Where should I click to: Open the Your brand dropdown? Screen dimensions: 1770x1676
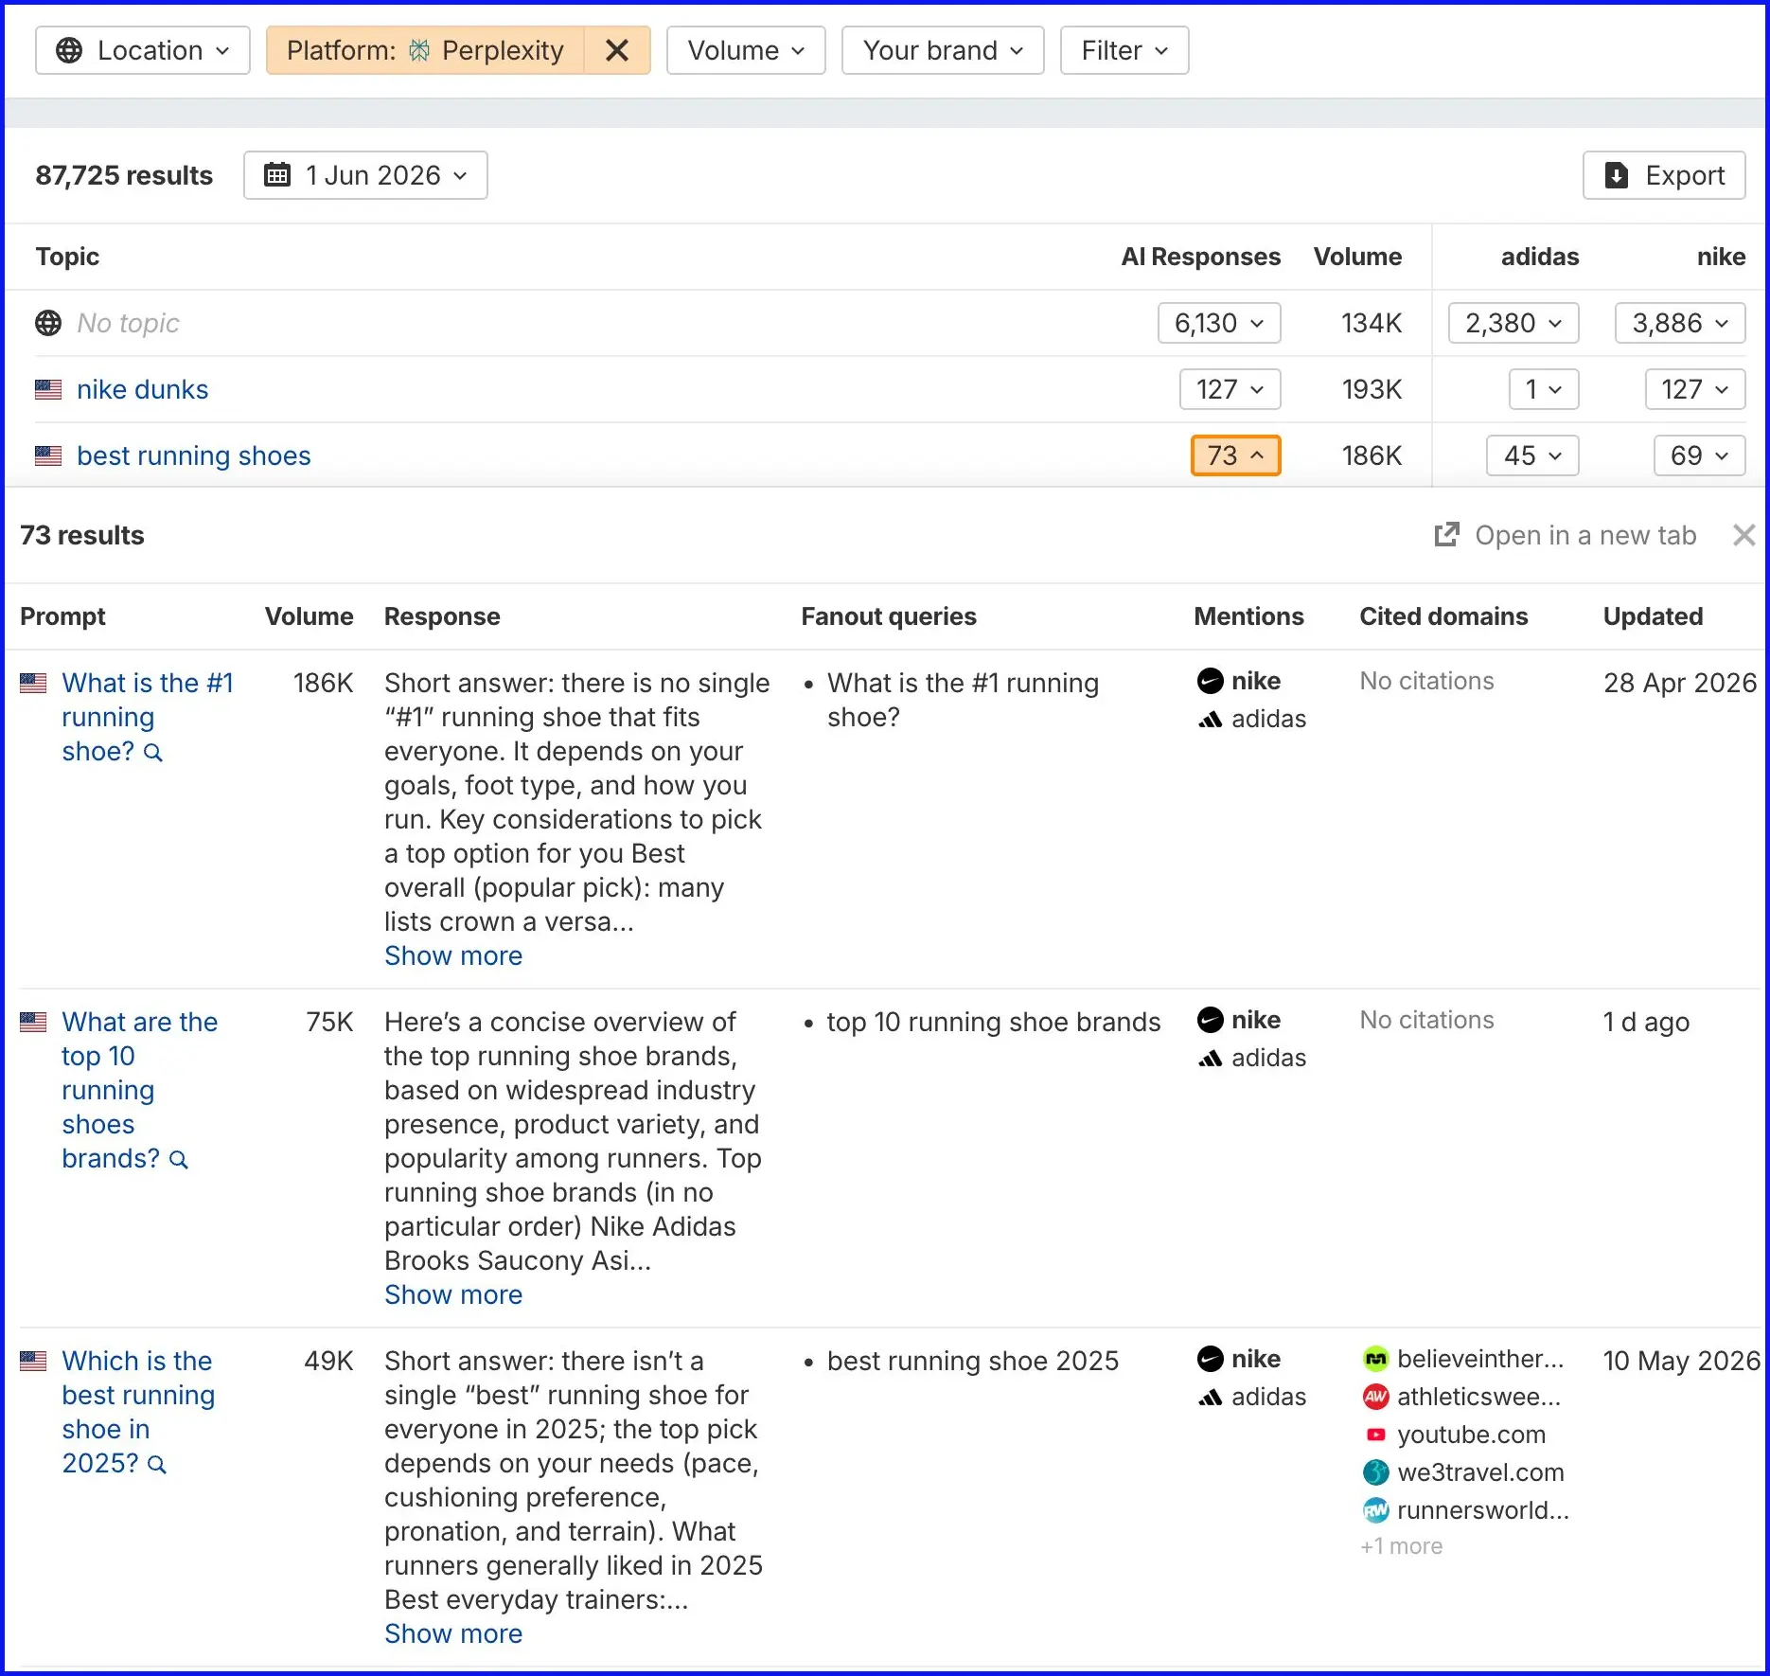[x=943, y=50]
